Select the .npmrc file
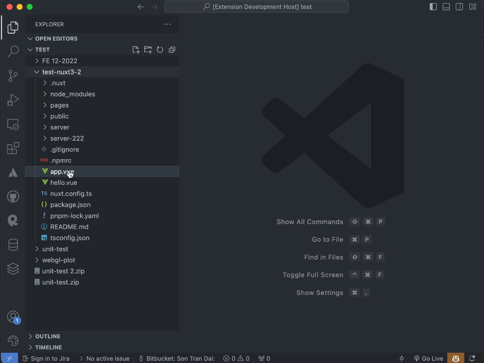Image resolution: width=484 pixels, height=363 pixels. pos(102,160)
